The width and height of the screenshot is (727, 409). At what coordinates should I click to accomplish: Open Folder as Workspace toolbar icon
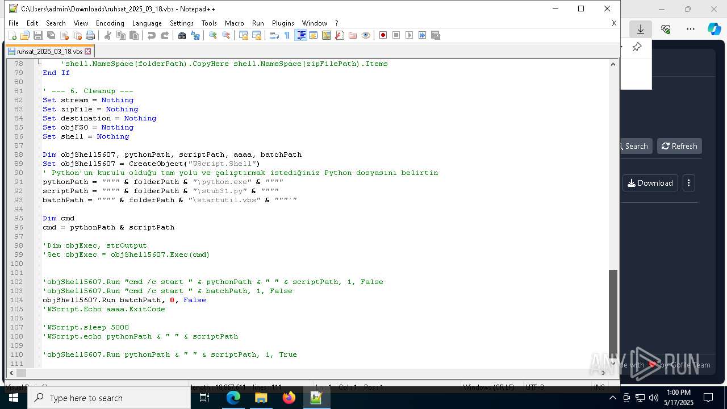353,35
